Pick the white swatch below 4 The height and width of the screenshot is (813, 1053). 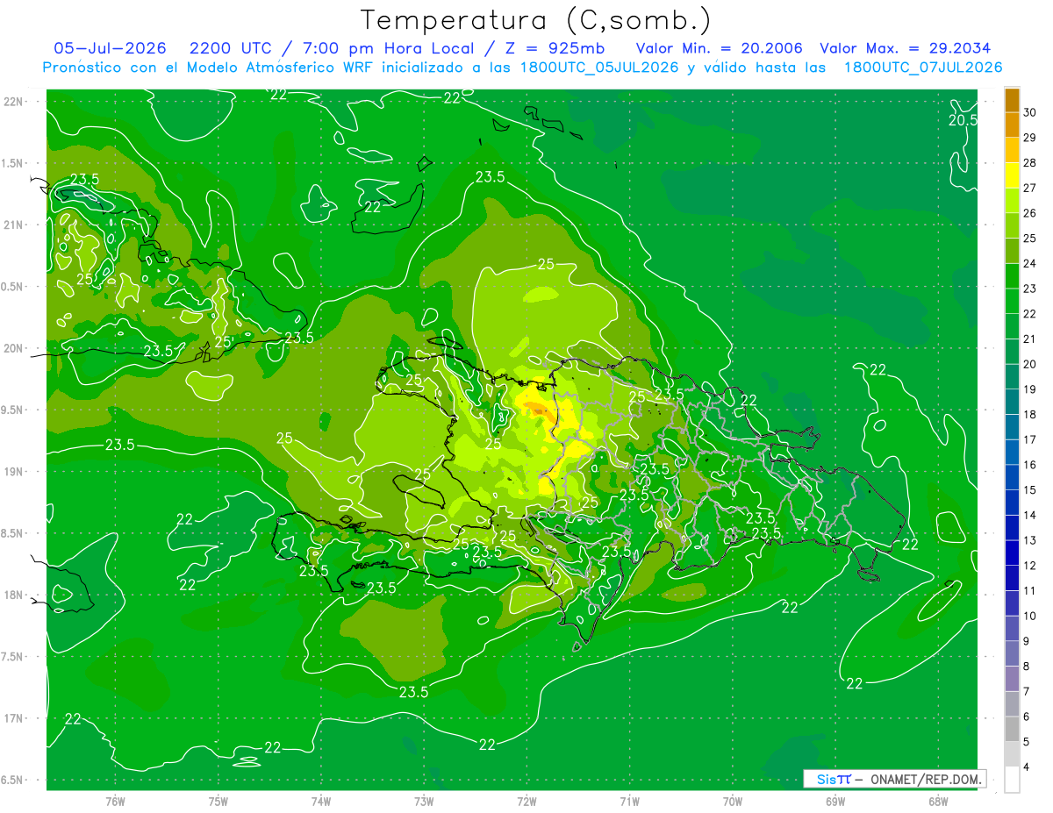[x=1012, y=780]
